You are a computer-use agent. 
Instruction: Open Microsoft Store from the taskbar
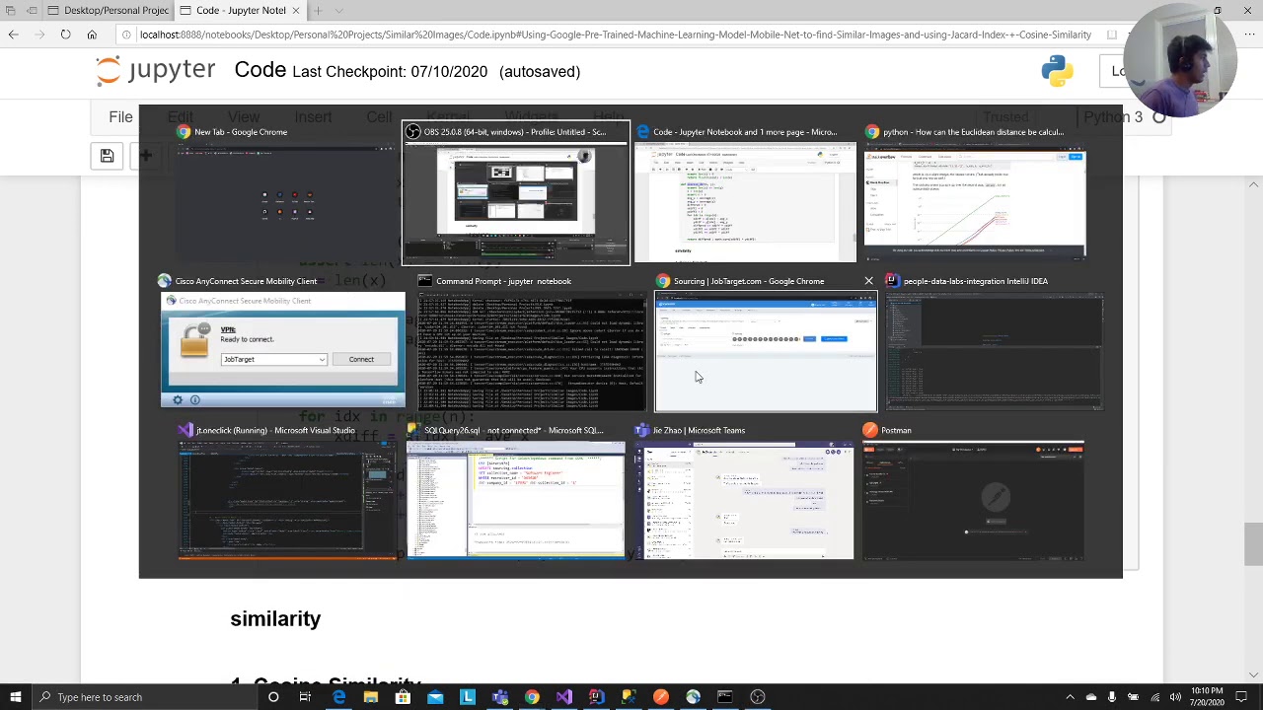[403, 697]
